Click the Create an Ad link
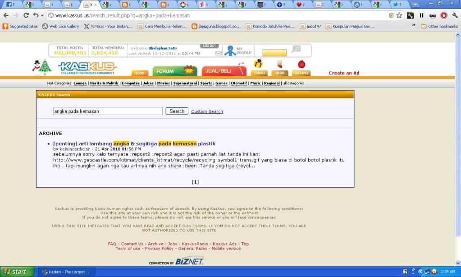The width and height of the screenshot is (461, 277). pyautogui.click(x=344, y=73)
